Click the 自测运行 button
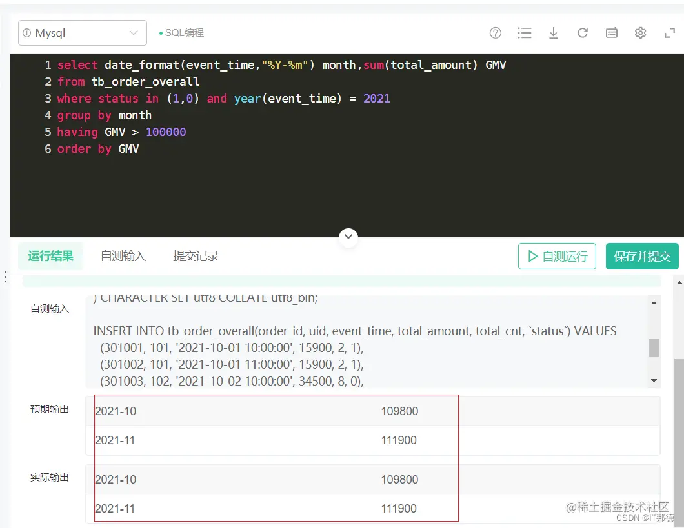This screenshot has height=528, width=684. (x=557, y=256)
